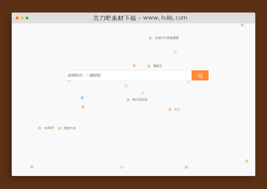Click the orange bullet beside 凌晨叫外卖遭猥亵
The image size is (267, 189).
click(150, 38)
